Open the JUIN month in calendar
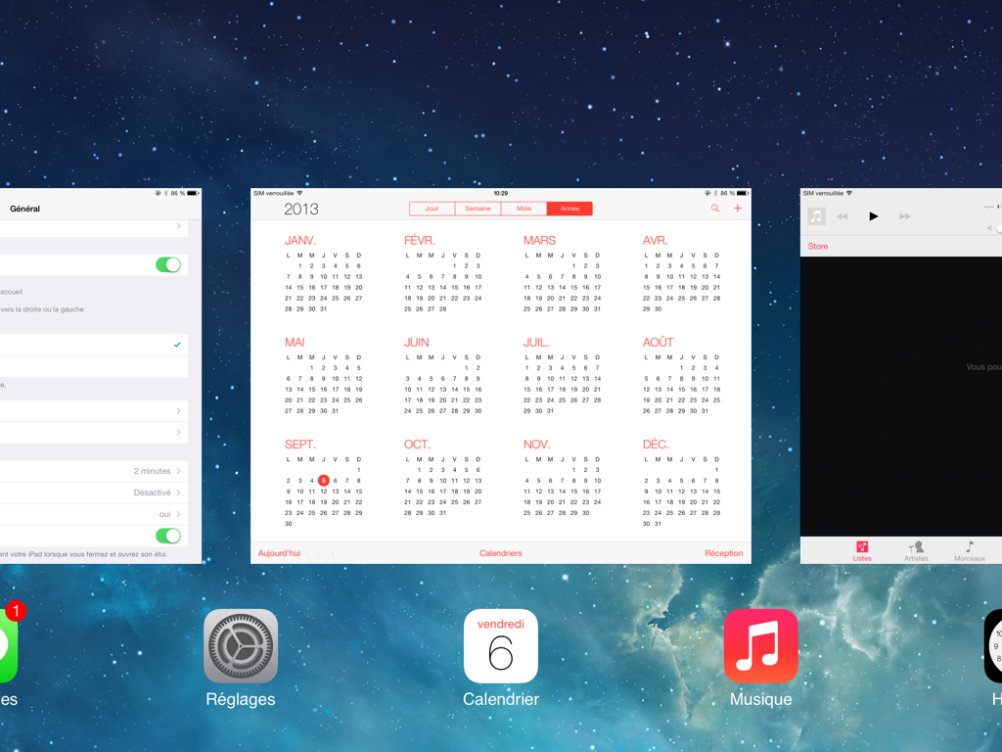The image size is (1002, 752). tap(443, 377)
